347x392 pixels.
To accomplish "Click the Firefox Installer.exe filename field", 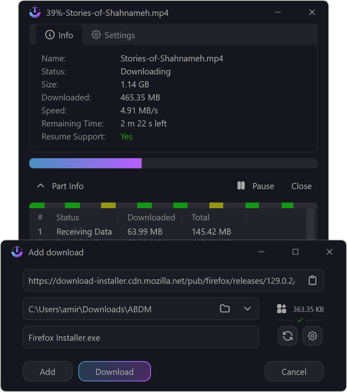I will click(141, 337).
